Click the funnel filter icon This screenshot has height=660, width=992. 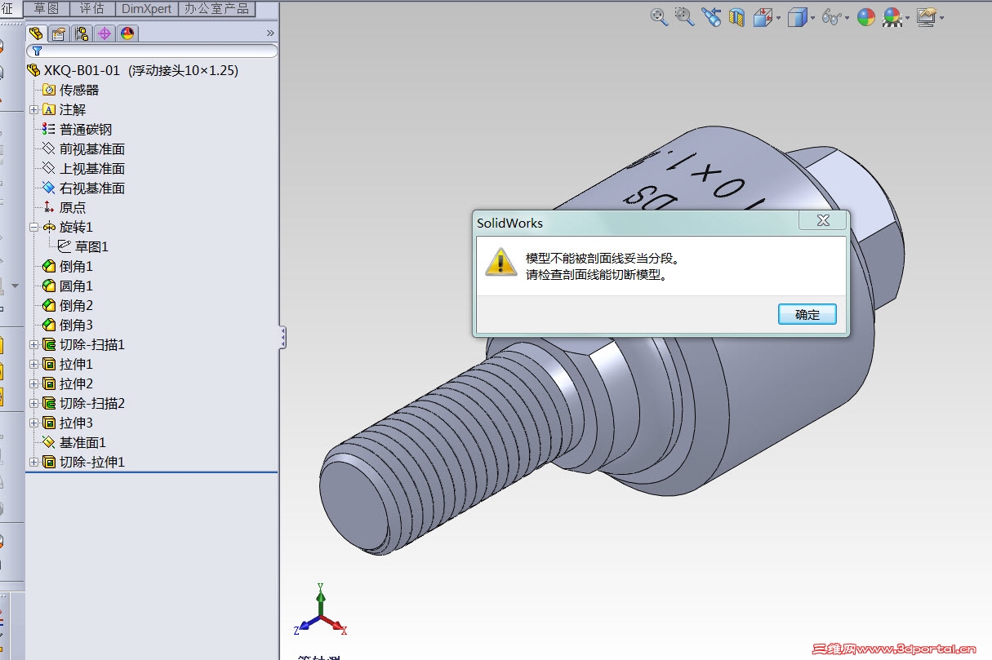click(37, 51)
